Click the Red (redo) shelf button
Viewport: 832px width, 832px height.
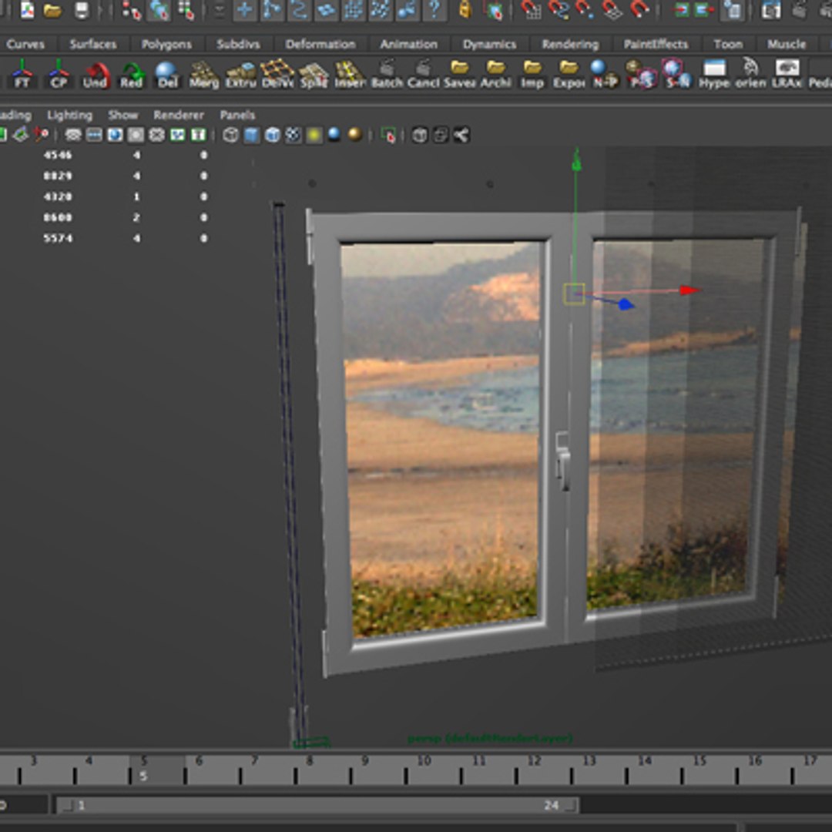[132, 74]
